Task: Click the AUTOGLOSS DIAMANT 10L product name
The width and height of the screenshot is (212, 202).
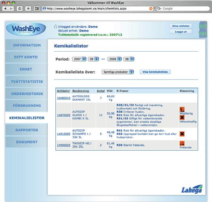Action: pyautogui.click(x=82, y=98)
